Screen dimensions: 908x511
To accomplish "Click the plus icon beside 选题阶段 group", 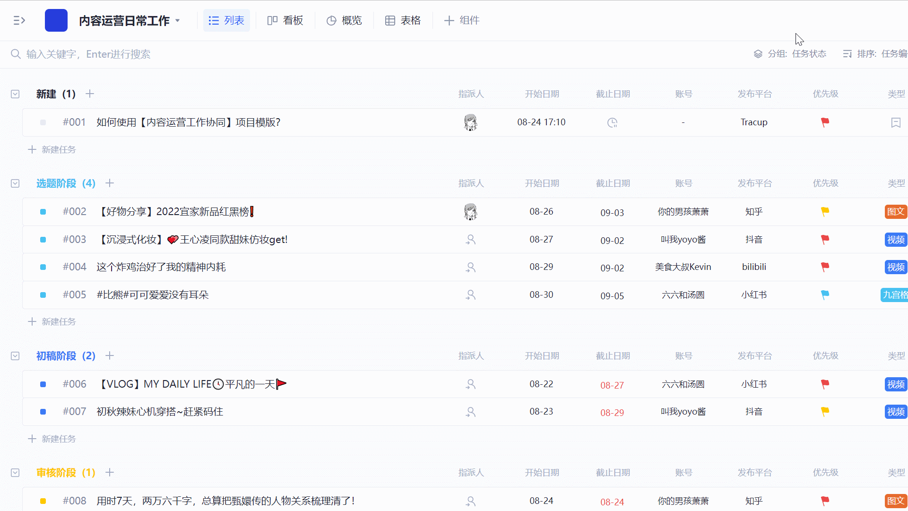I will pyautogui.click(x=110, y=183).
